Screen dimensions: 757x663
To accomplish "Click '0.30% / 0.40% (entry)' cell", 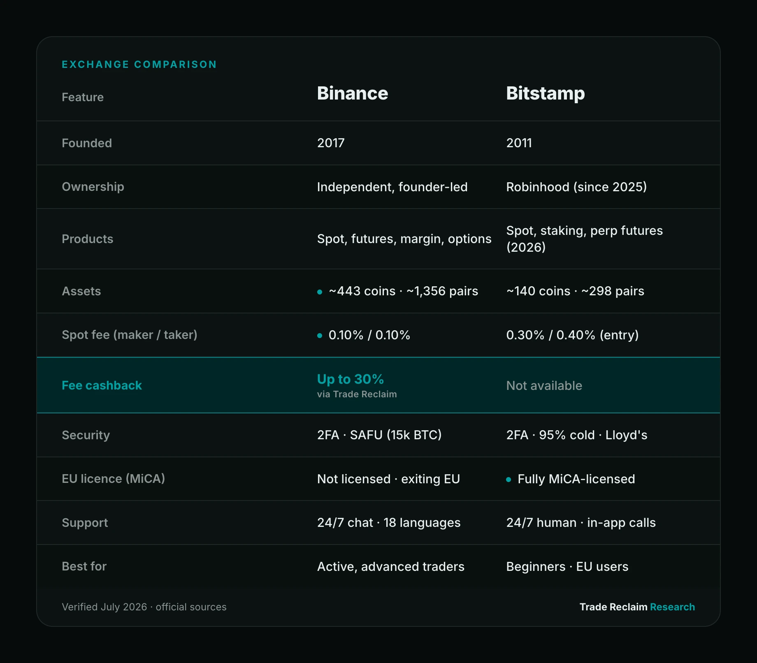I will click(573, 335).
